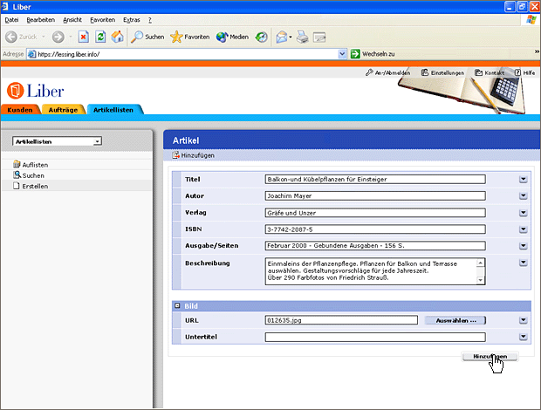
Task: Click the toolbar overflow chevron
Action: coord(537,51)
